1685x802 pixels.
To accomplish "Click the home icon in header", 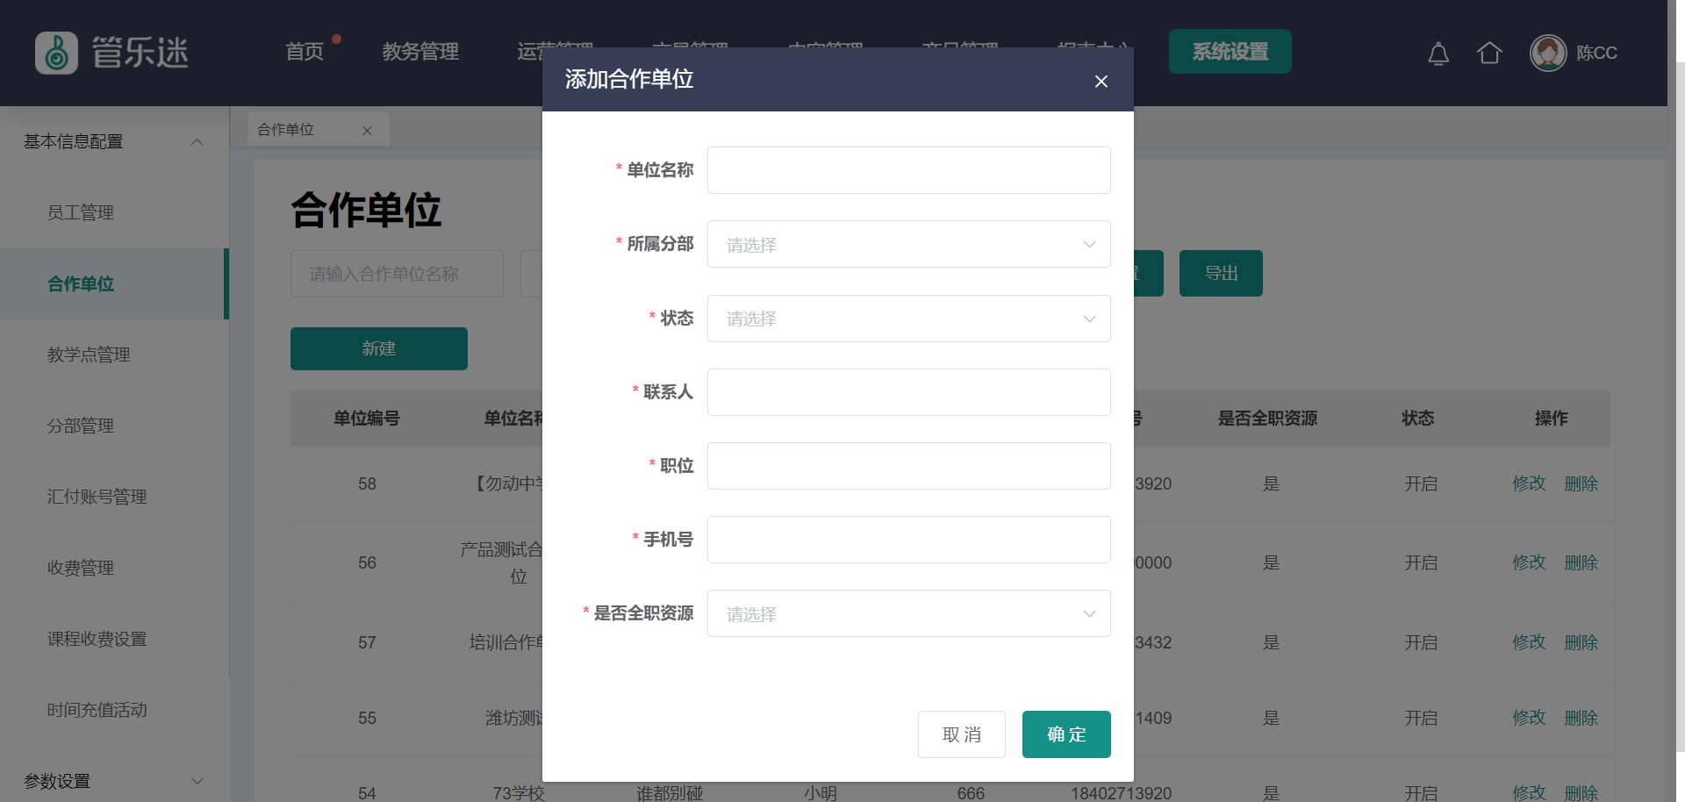I will (x=1489, y=54).
